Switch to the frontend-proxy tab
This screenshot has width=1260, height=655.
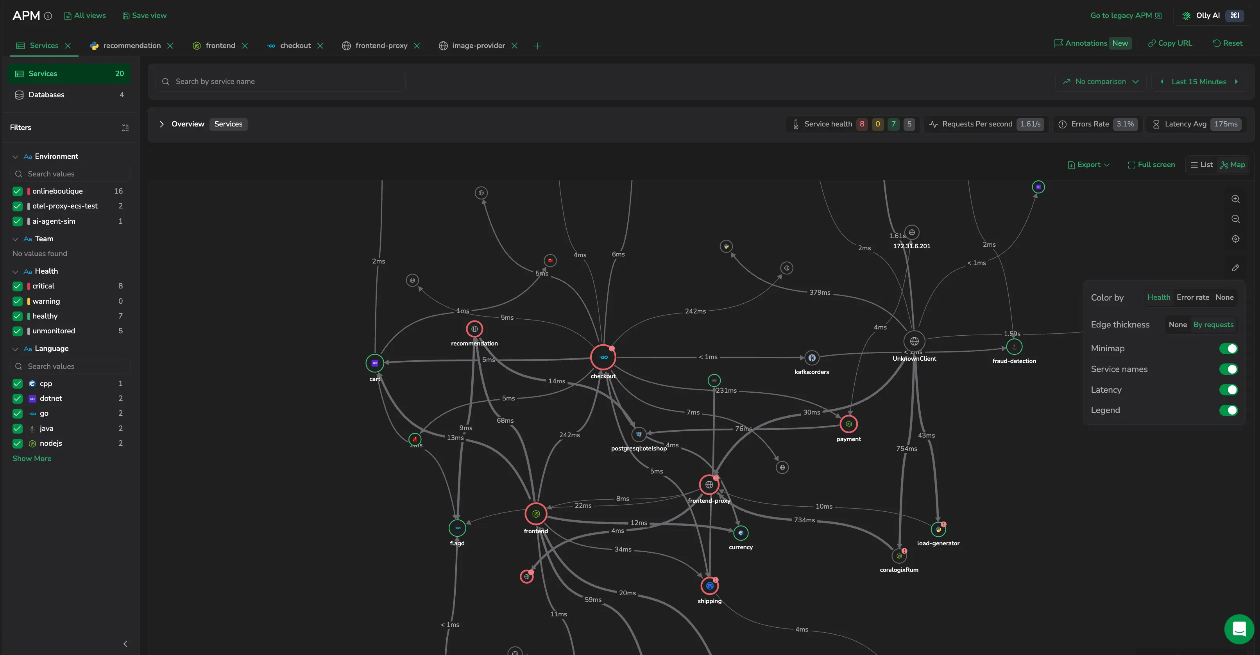click(381, 45)
